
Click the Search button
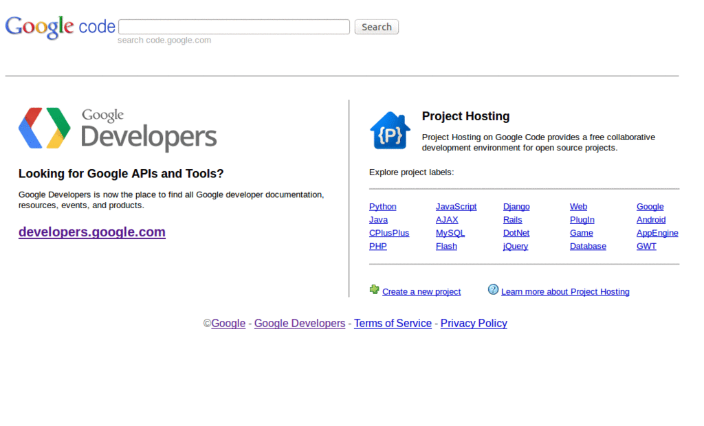coord(376,27)
